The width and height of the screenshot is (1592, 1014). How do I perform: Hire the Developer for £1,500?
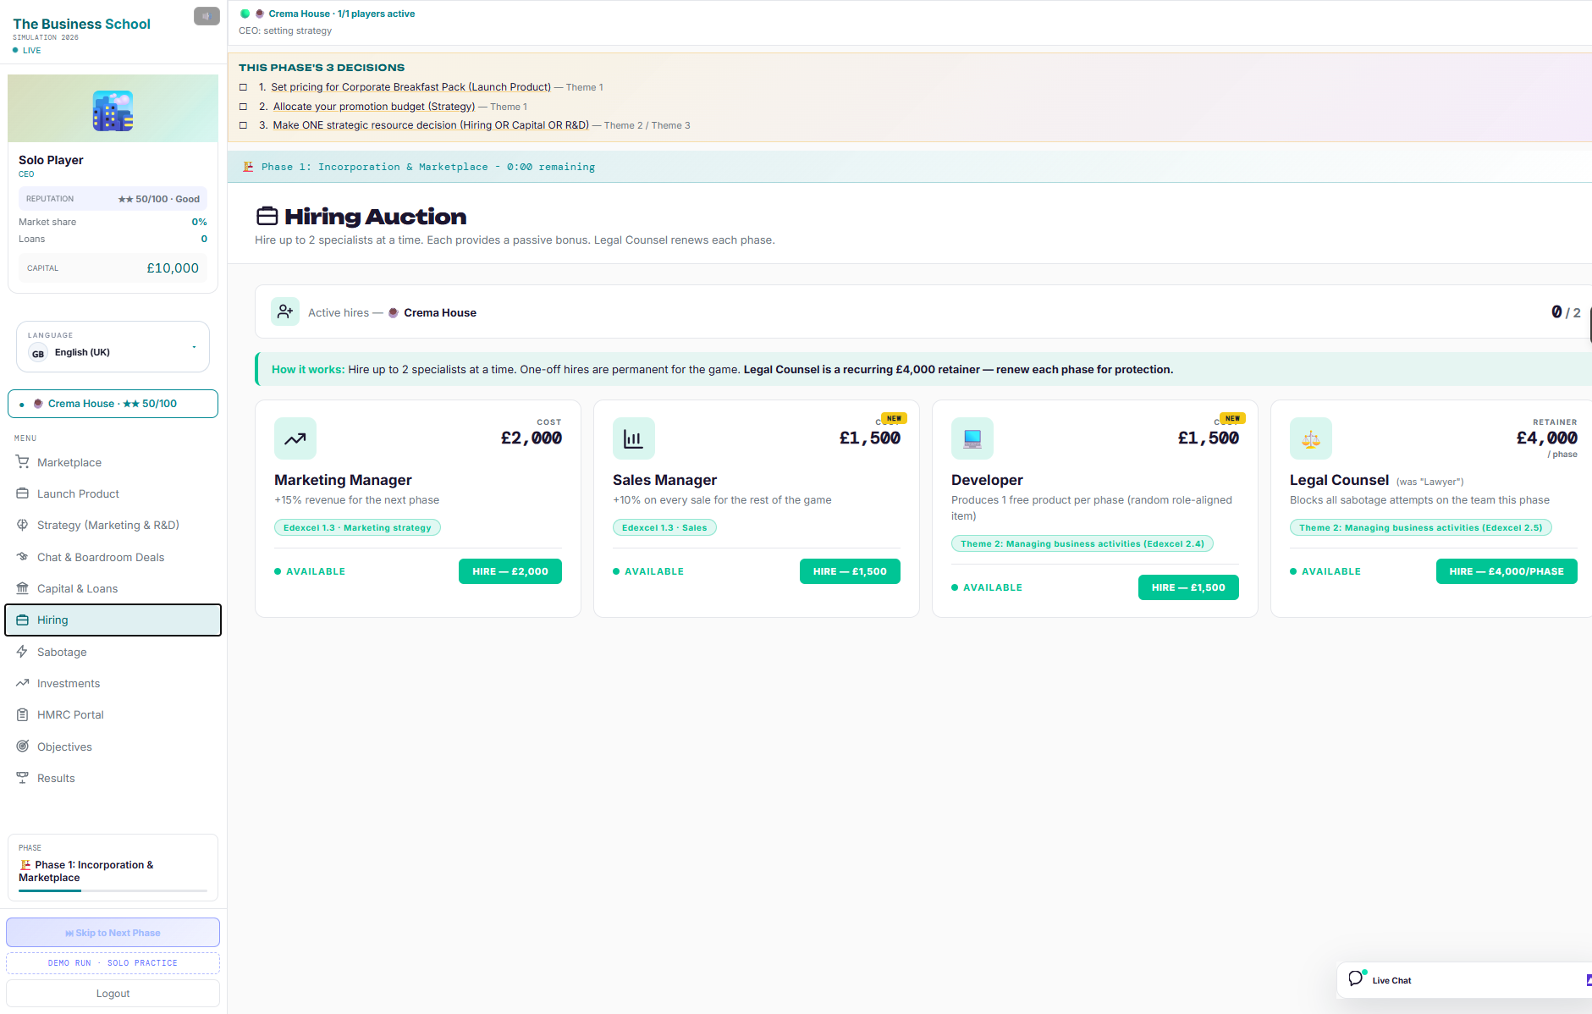(x=1188, y=587)
